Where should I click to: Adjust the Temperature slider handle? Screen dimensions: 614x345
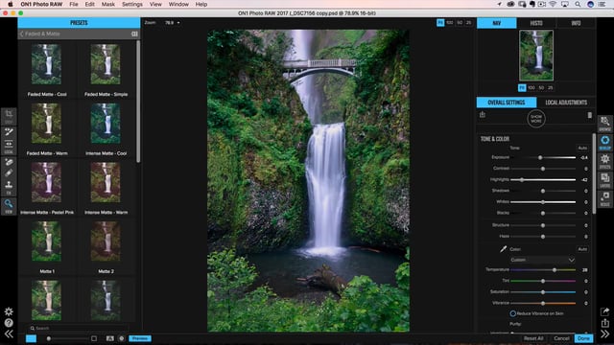click(x=555, y=270)
